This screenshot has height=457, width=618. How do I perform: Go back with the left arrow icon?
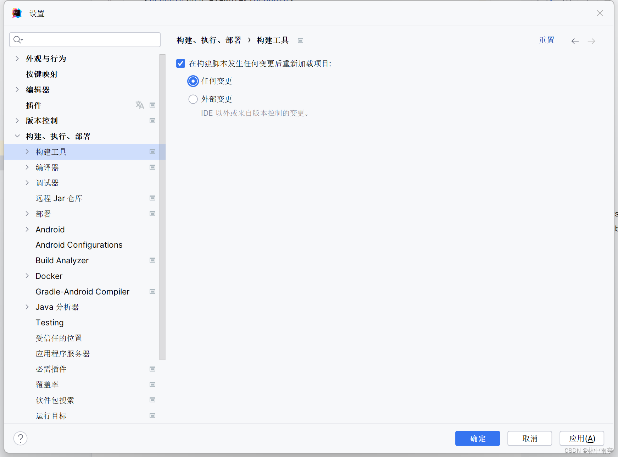[575, 41]
